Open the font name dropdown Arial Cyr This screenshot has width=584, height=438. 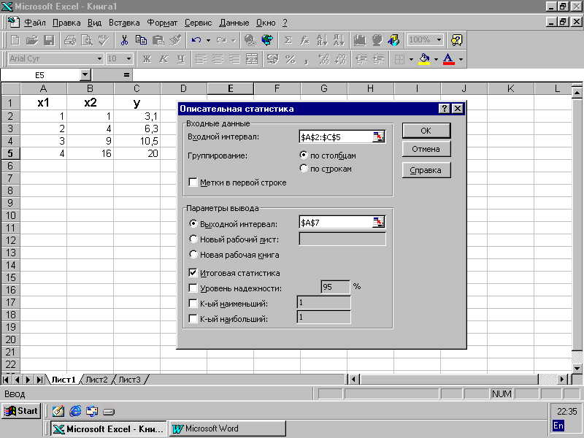coord(99,59)
